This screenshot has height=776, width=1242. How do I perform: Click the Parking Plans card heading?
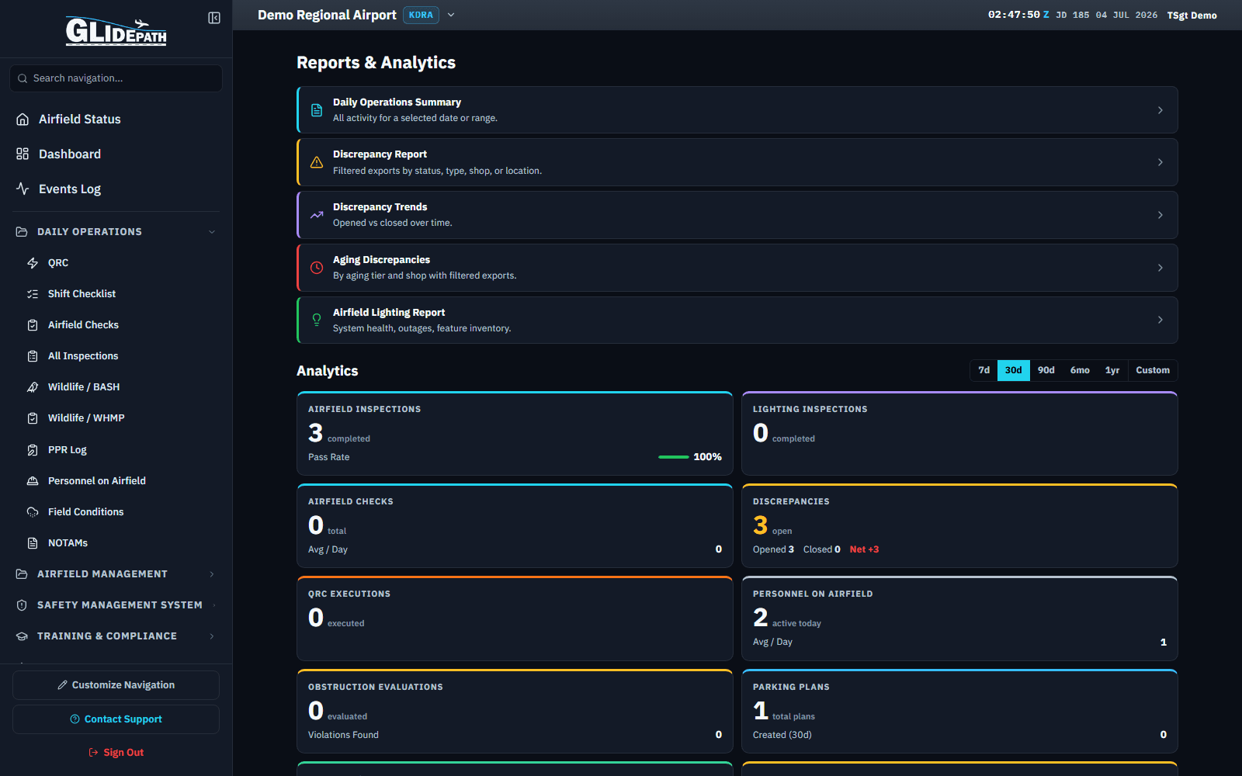pyautogui.click(x=791, y=687)
